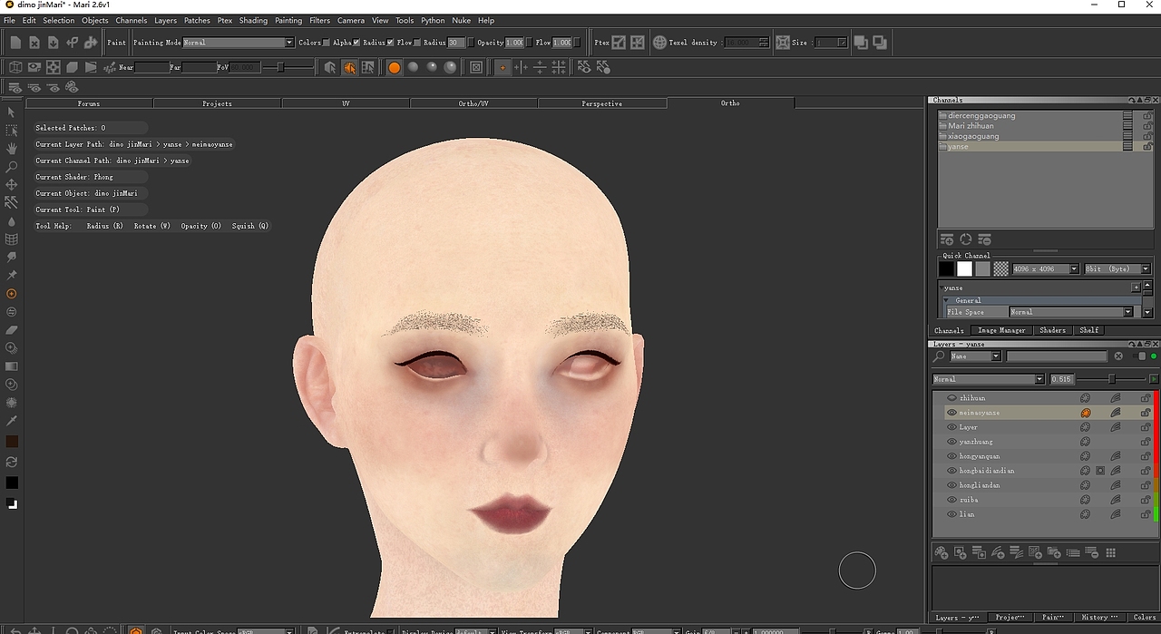This screenshot has height=634, width=1161.
Task: Open the Painting Mode dropdown
Action: pyautogui.click(x=239, y=43)
